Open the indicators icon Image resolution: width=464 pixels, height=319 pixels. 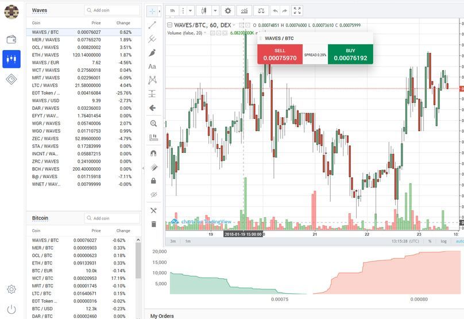tap(244, 11)
